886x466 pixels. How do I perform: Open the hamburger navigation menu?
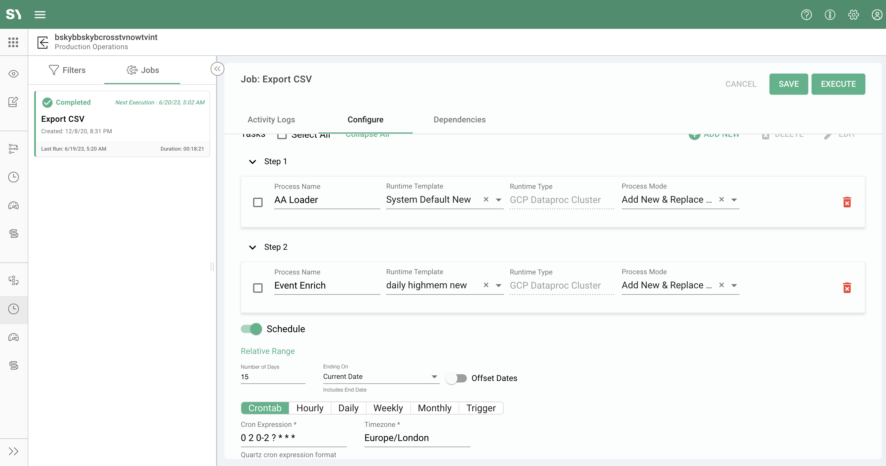[x=40, y=14]
